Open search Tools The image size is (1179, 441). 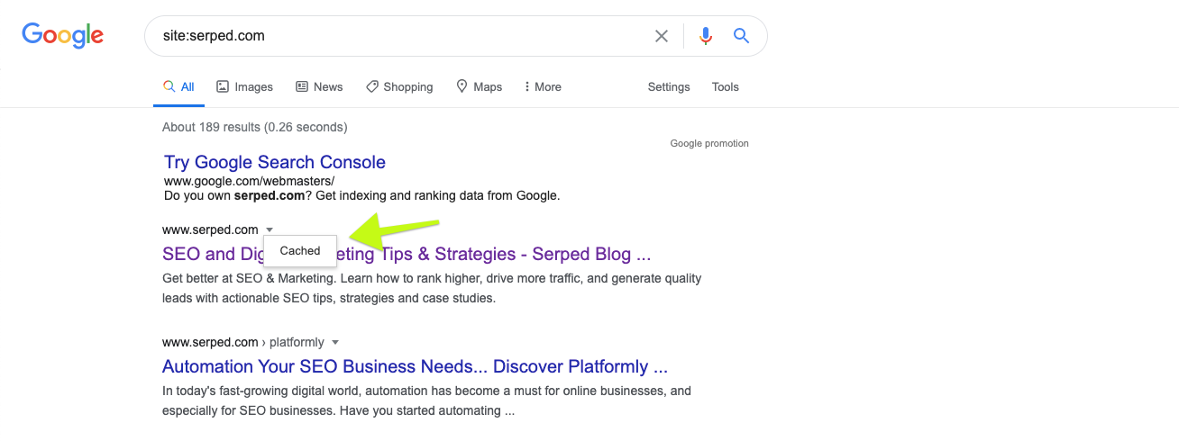(726, 87)
